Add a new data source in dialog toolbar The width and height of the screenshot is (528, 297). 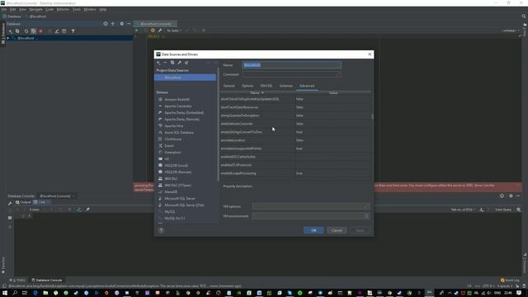[158, 63]
